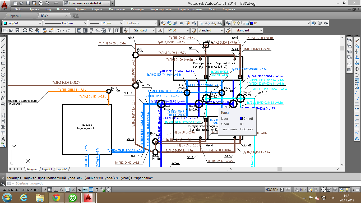
Task: Toggle Lineweight display in the status bar
Action: pos(85,190)
